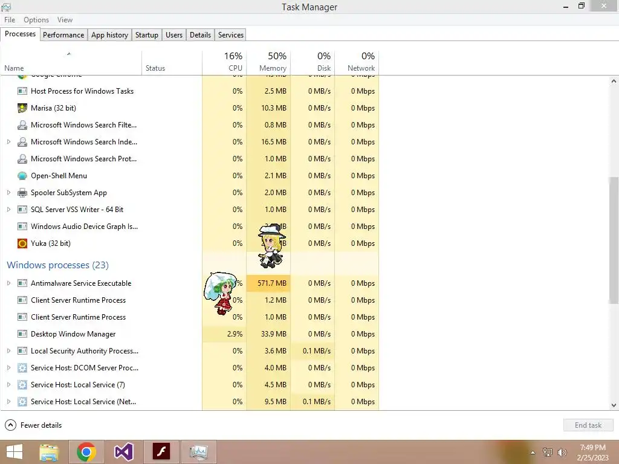
Task: Click the 2.9% CPU value
Action: pyautogui.click(x=235, y=334)
